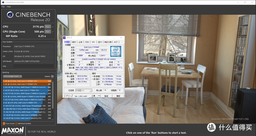Click the Info input field
This screenshot has width=256, height=136.
coord(34,66)
